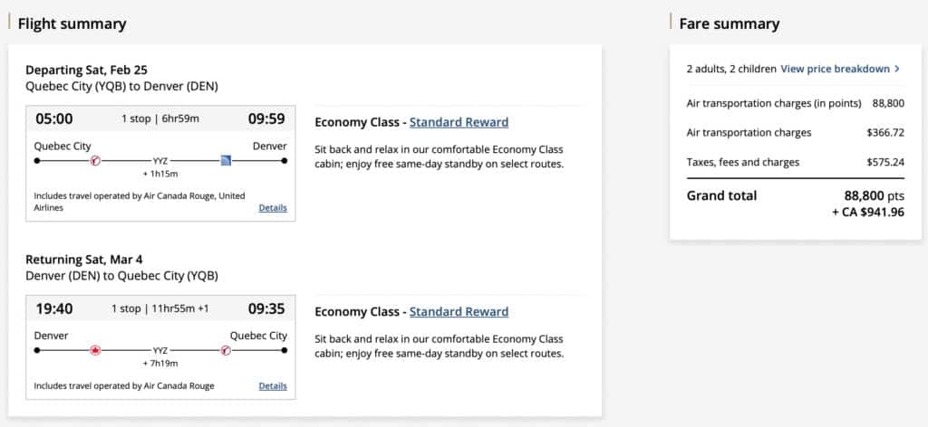Click the 05:00 departure time
Image resolution: width=928 pixels, height=427 pixels.
(x=54, y=119)
